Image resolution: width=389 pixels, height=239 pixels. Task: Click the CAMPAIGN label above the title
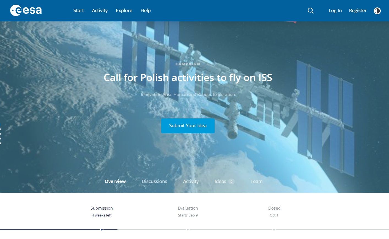tap(188, 64)
